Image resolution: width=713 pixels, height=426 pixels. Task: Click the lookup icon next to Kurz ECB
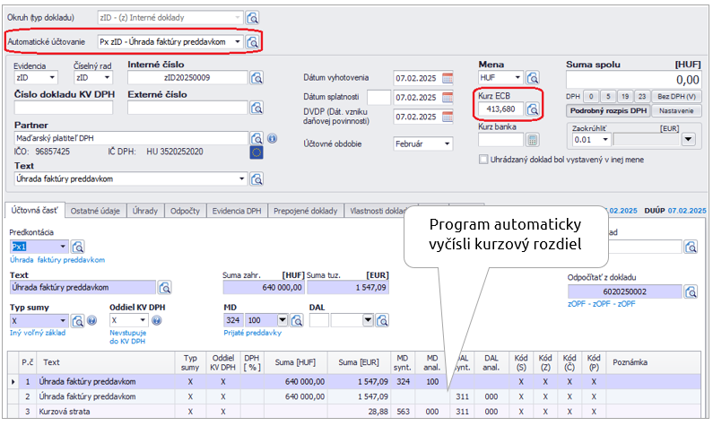(x=532, y=109)
